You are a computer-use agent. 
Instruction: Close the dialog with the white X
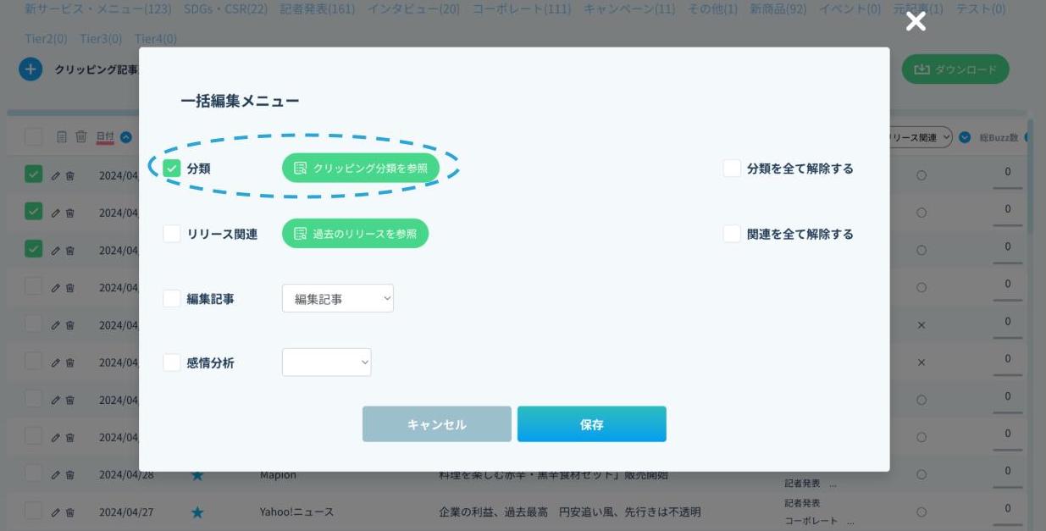[x=916, y=22]
